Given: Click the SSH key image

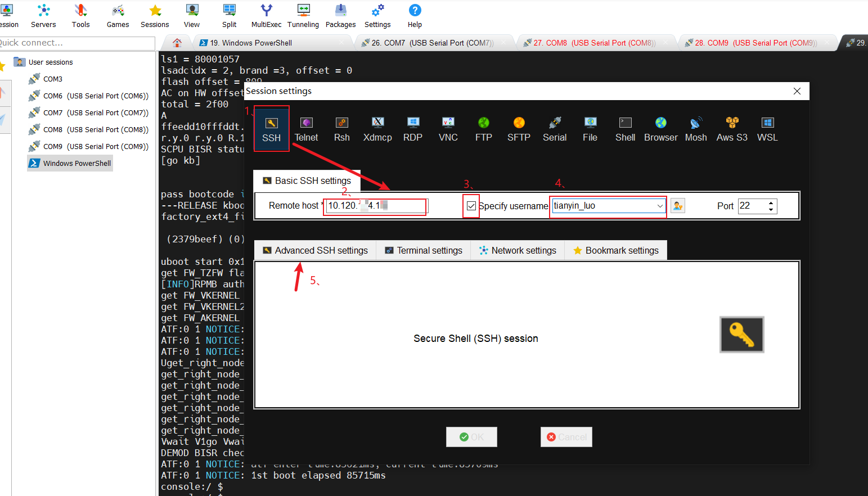Looking at the screenshot, I should [742, 335].
